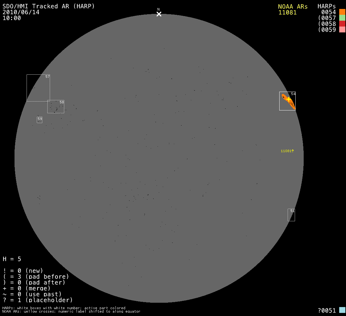Click the 'H = 5' count label
Screen dimensions: 346x316
coord(12,259)
